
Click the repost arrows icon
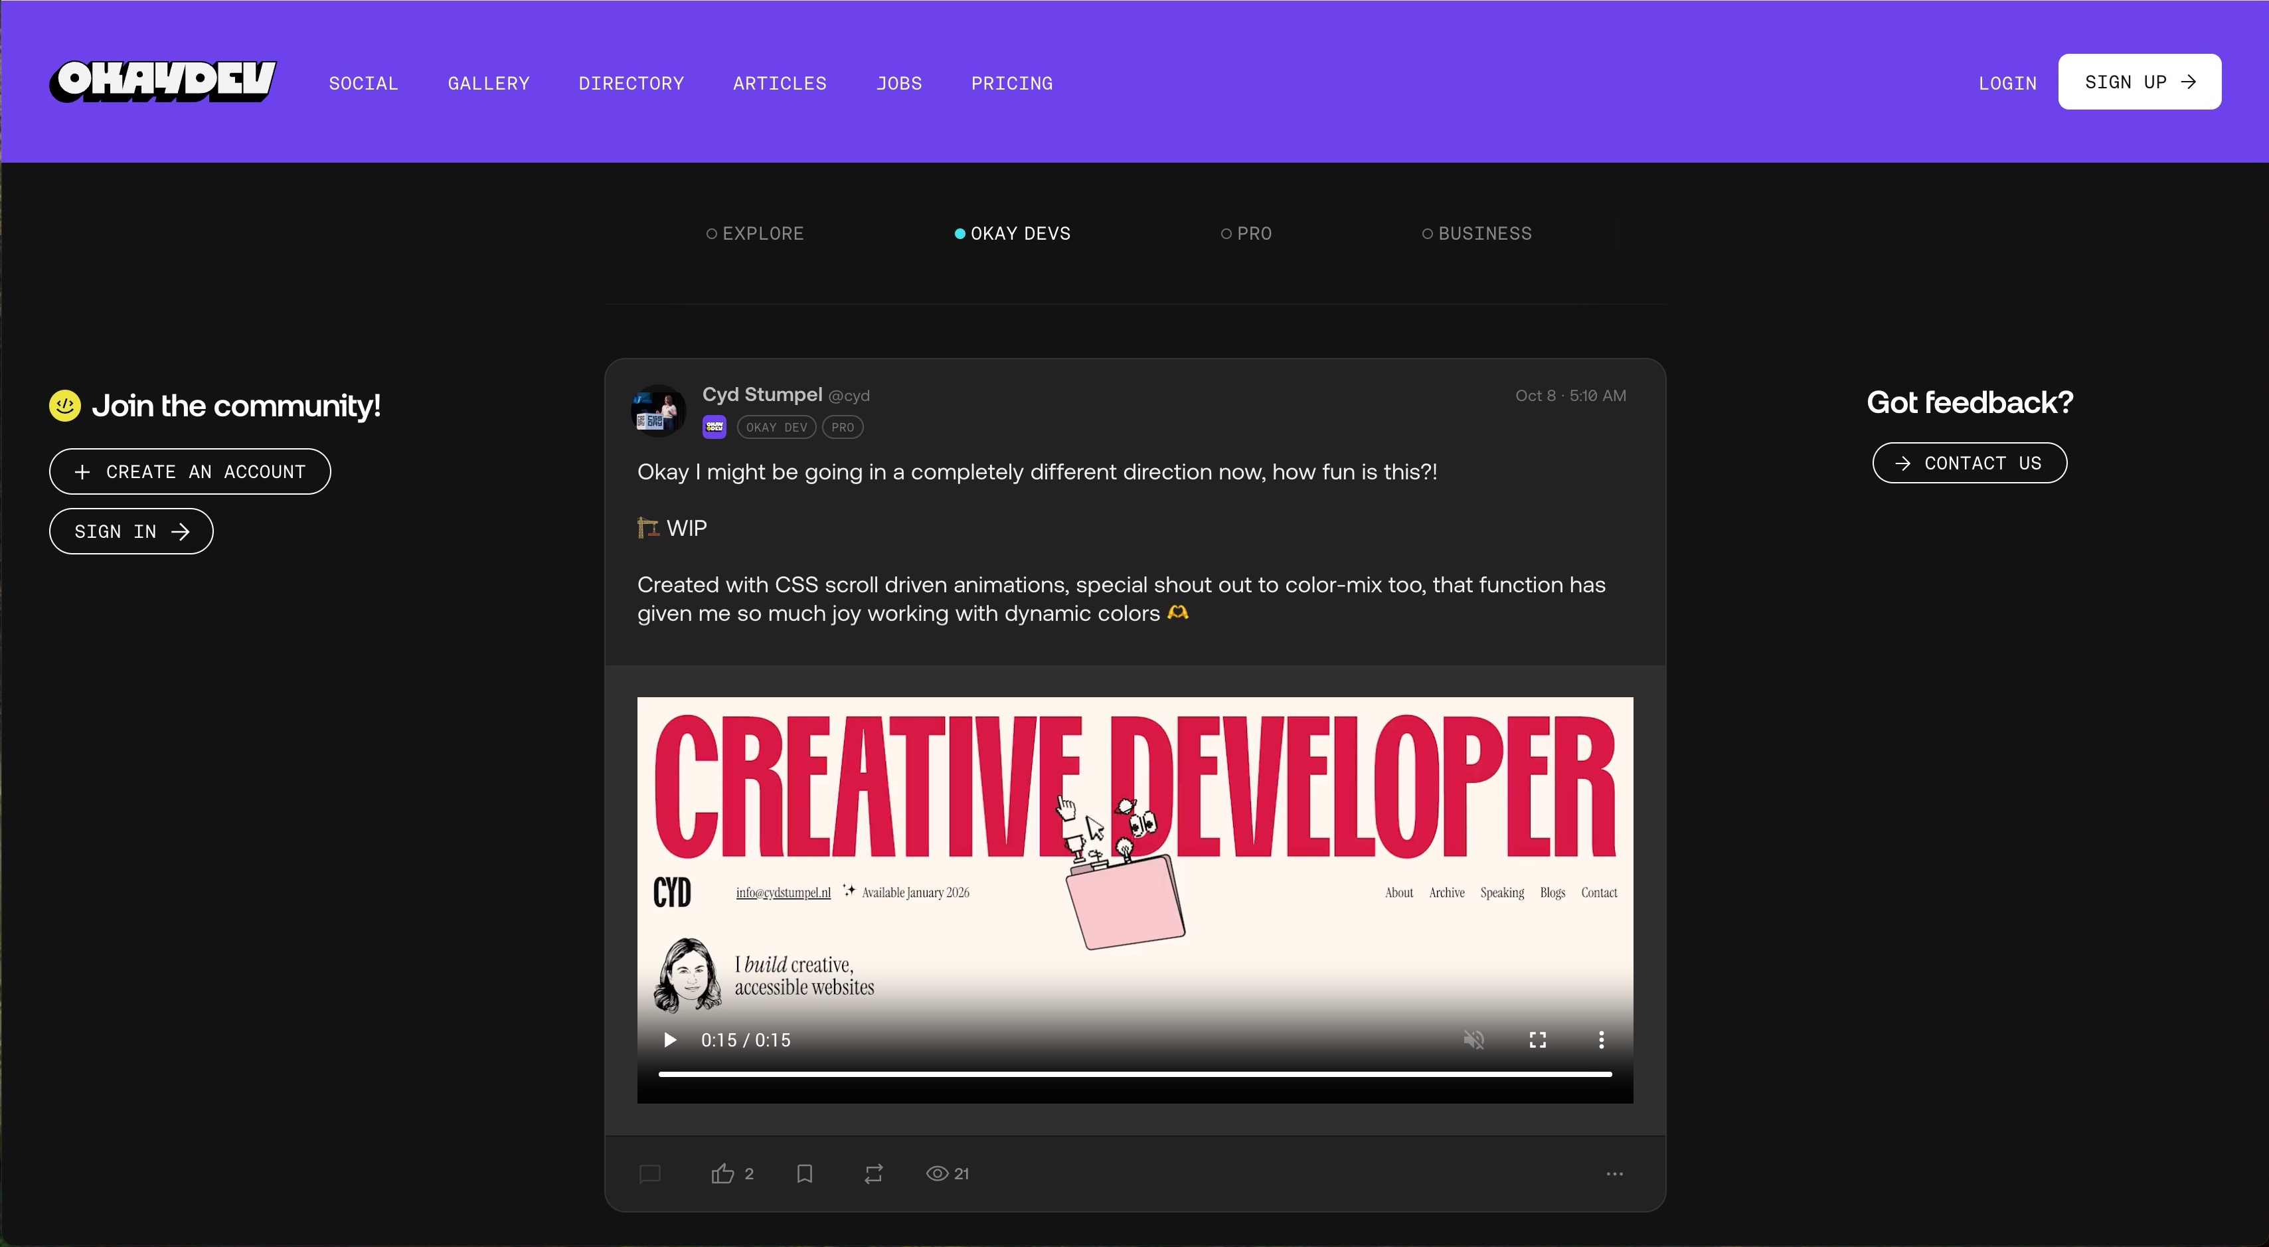point(873,1173)
